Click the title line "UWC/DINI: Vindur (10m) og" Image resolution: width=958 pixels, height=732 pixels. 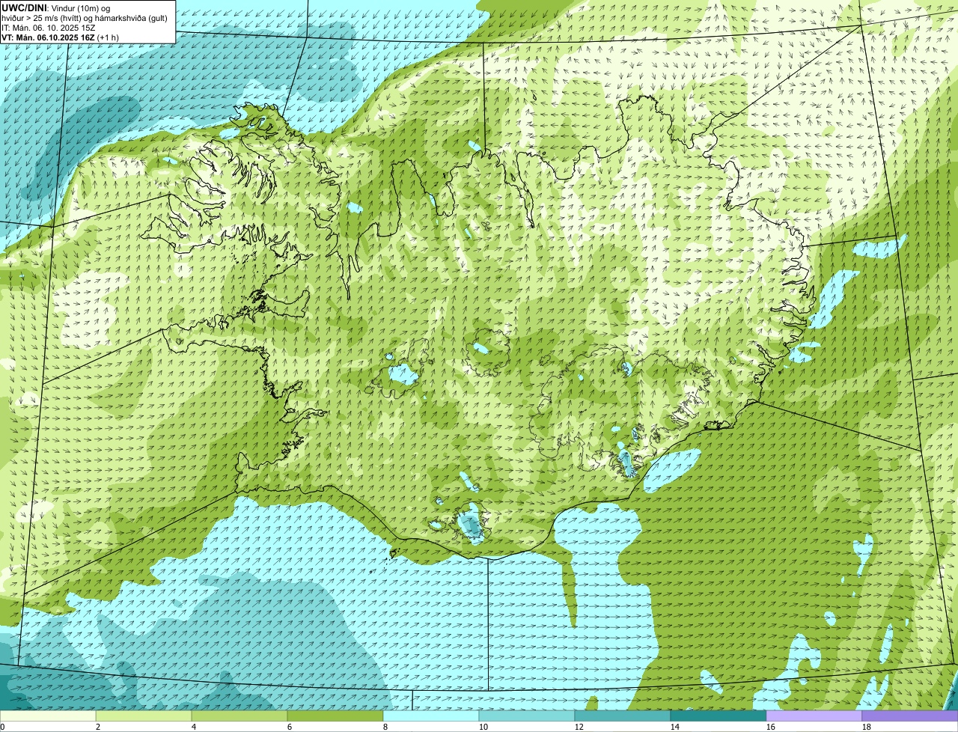pos(56,7)
